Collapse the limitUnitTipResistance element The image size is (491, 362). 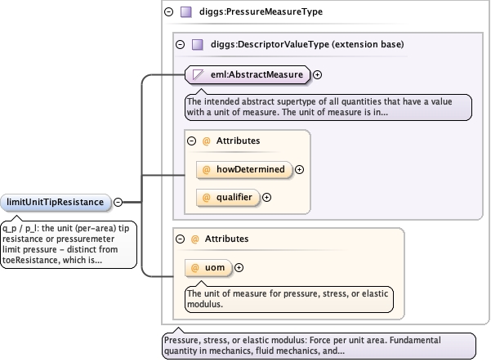118,203
